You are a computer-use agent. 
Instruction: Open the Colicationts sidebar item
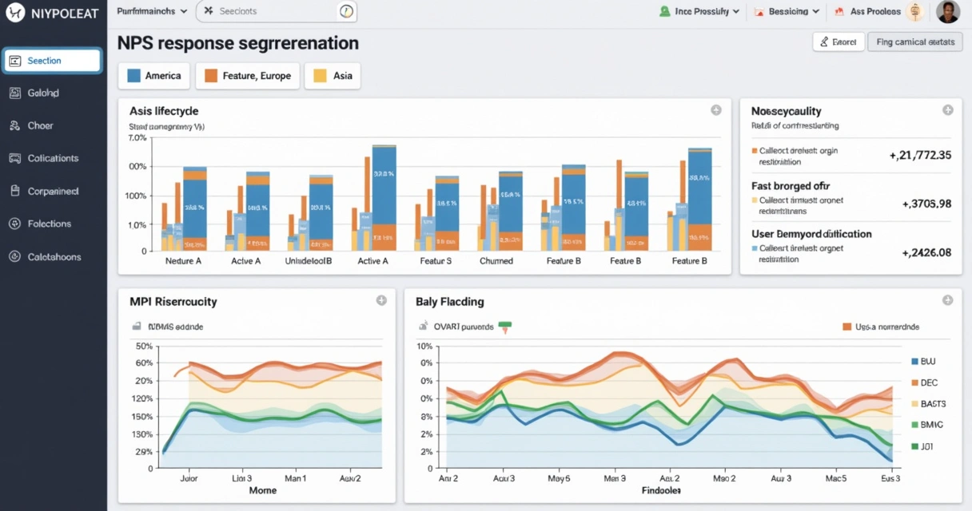(53, 158)
